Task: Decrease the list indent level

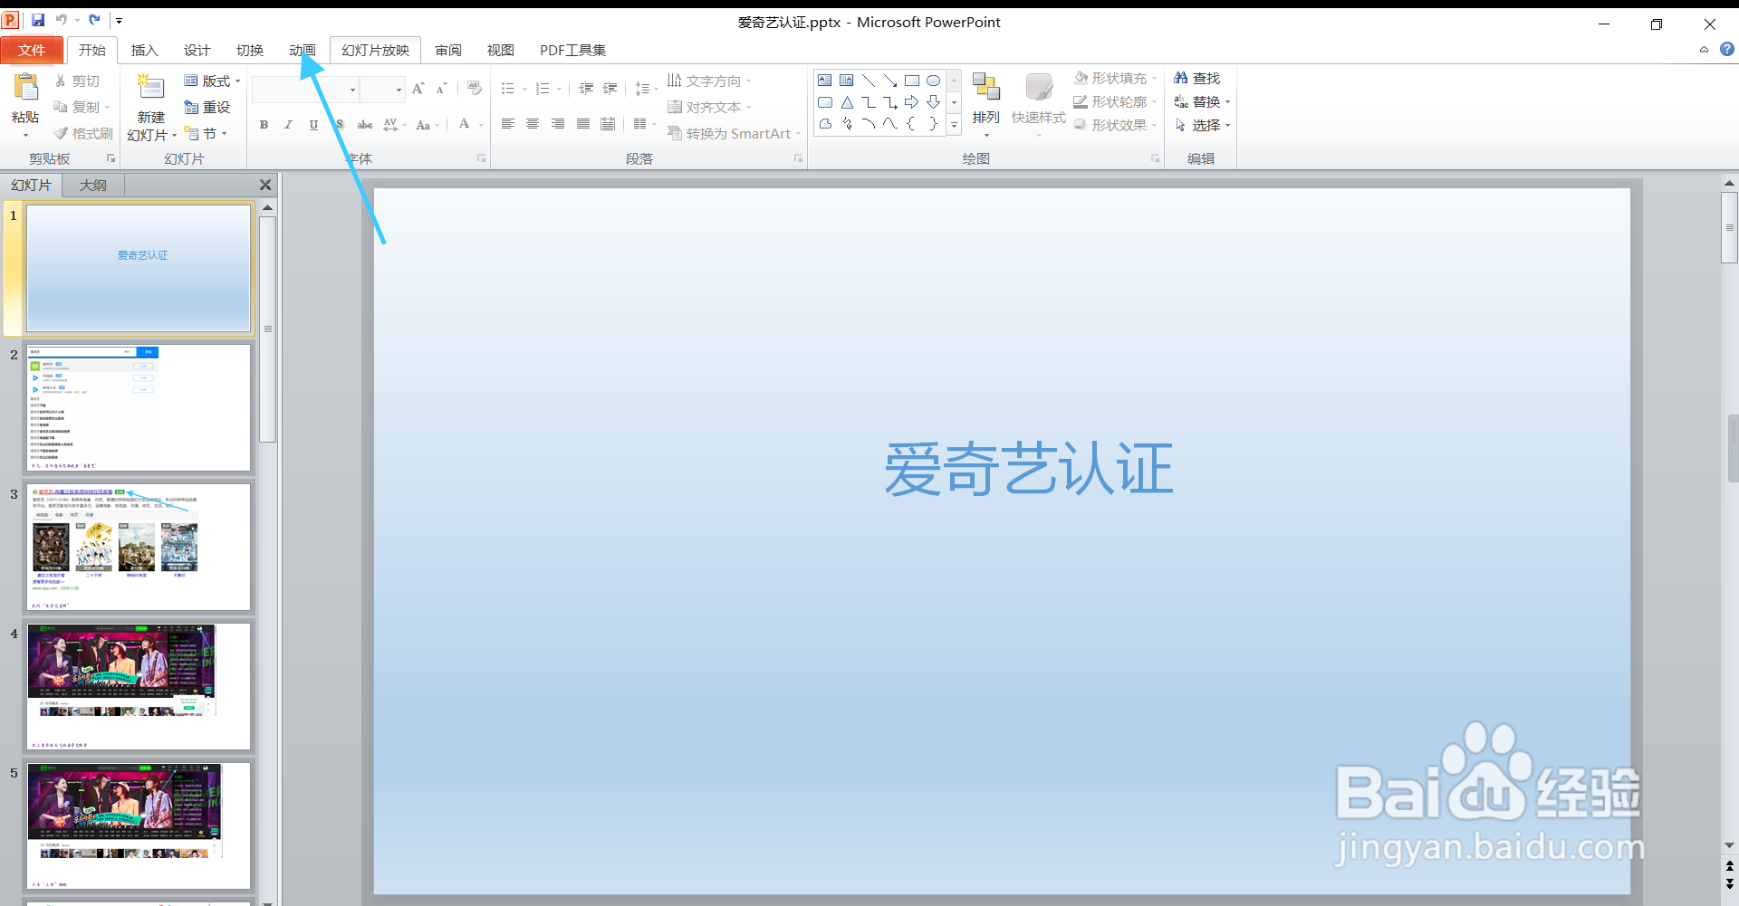Action: (x=586, y=89)
